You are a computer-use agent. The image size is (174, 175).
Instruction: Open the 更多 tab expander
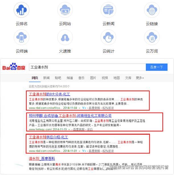[140, 78]
